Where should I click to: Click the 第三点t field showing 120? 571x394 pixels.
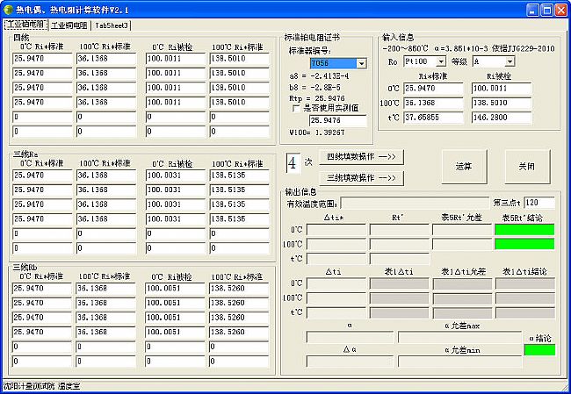point(539,203)
